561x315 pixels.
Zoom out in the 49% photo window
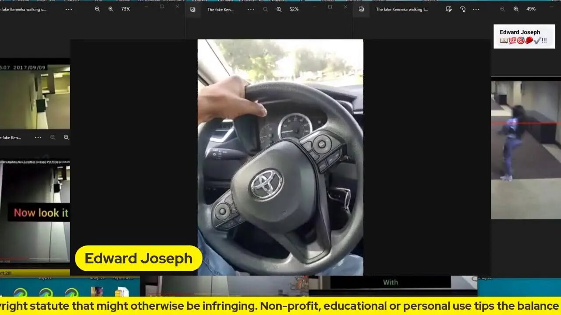pyautogui.click(x=502, y=9)
